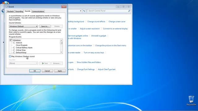This screenshot has height=111, width=198.
Task: Select Close Program event
Action: click(x=22, y=45)
